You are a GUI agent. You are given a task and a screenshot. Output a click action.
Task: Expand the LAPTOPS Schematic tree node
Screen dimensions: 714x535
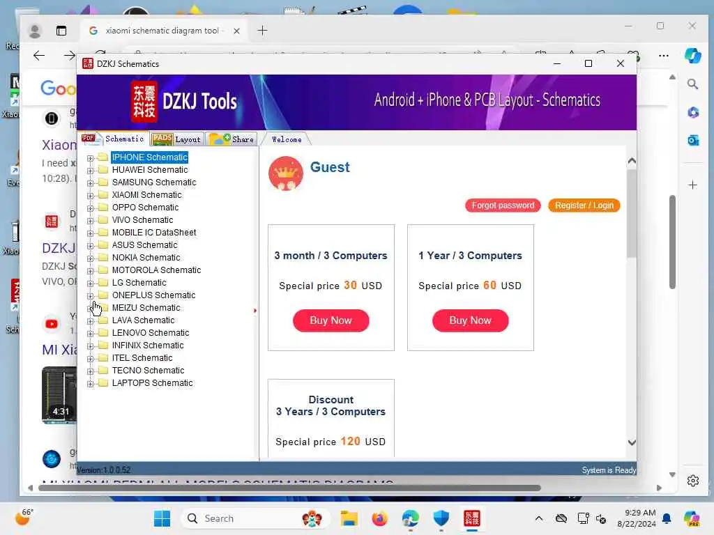[90, 384]
